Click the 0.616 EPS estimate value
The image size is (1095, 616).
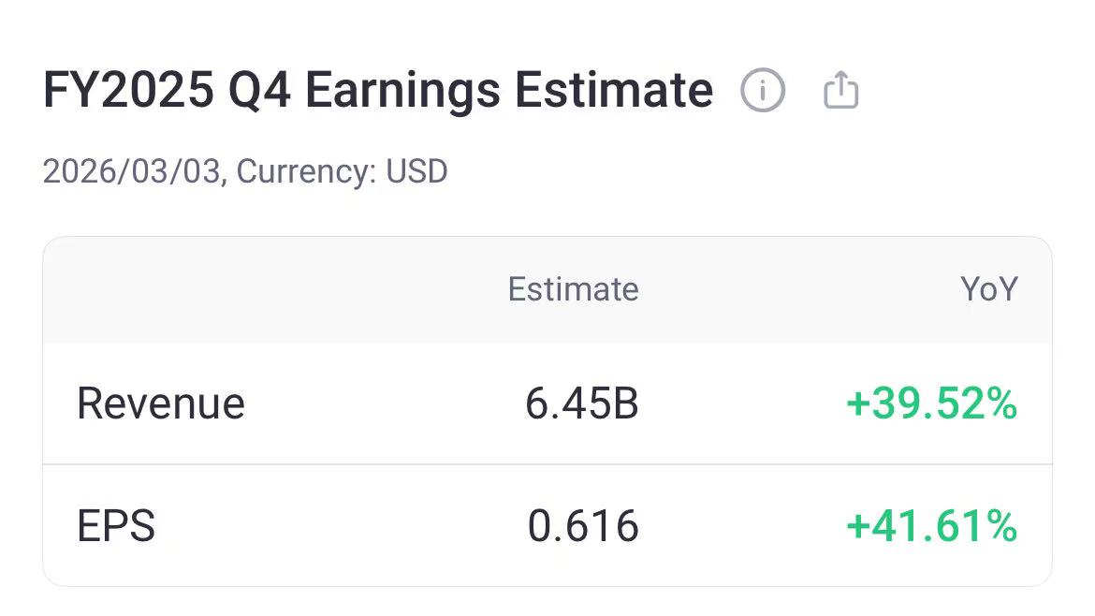[583, 526]
